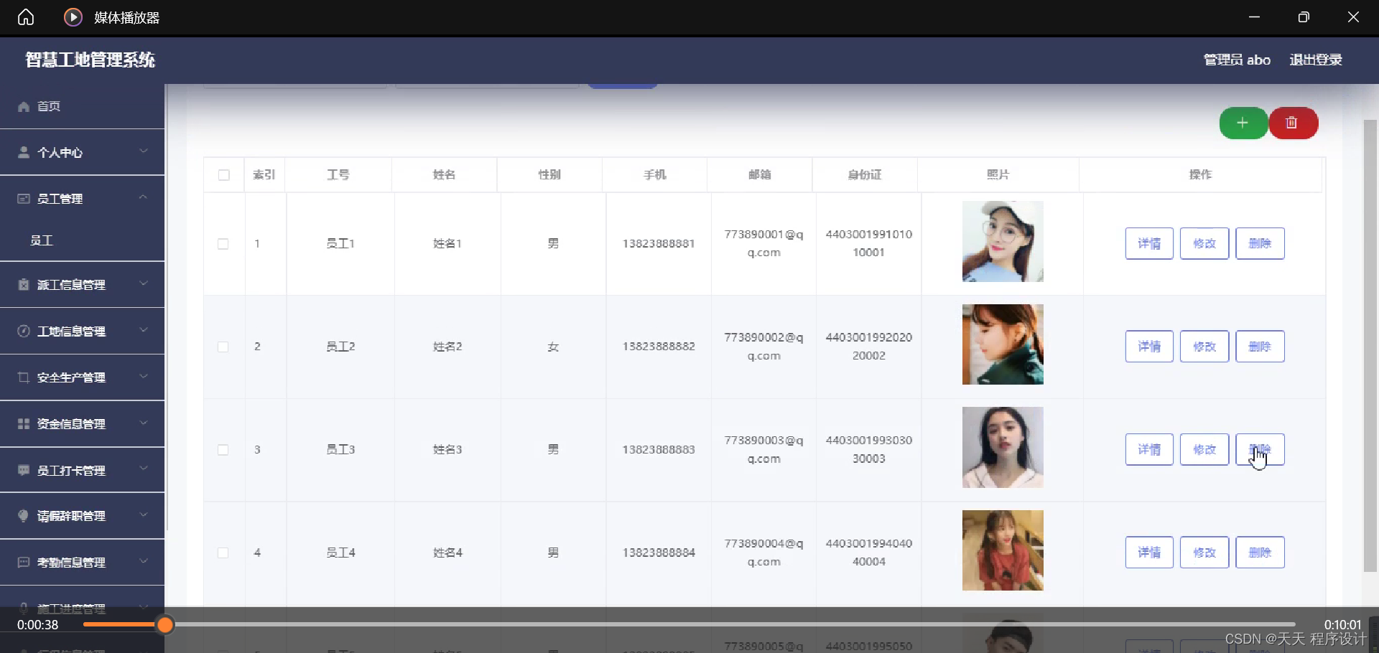This screenshot has width=1379, height=653.
Task: Click the 姓名2 name cell
Action: pos(447,347)
